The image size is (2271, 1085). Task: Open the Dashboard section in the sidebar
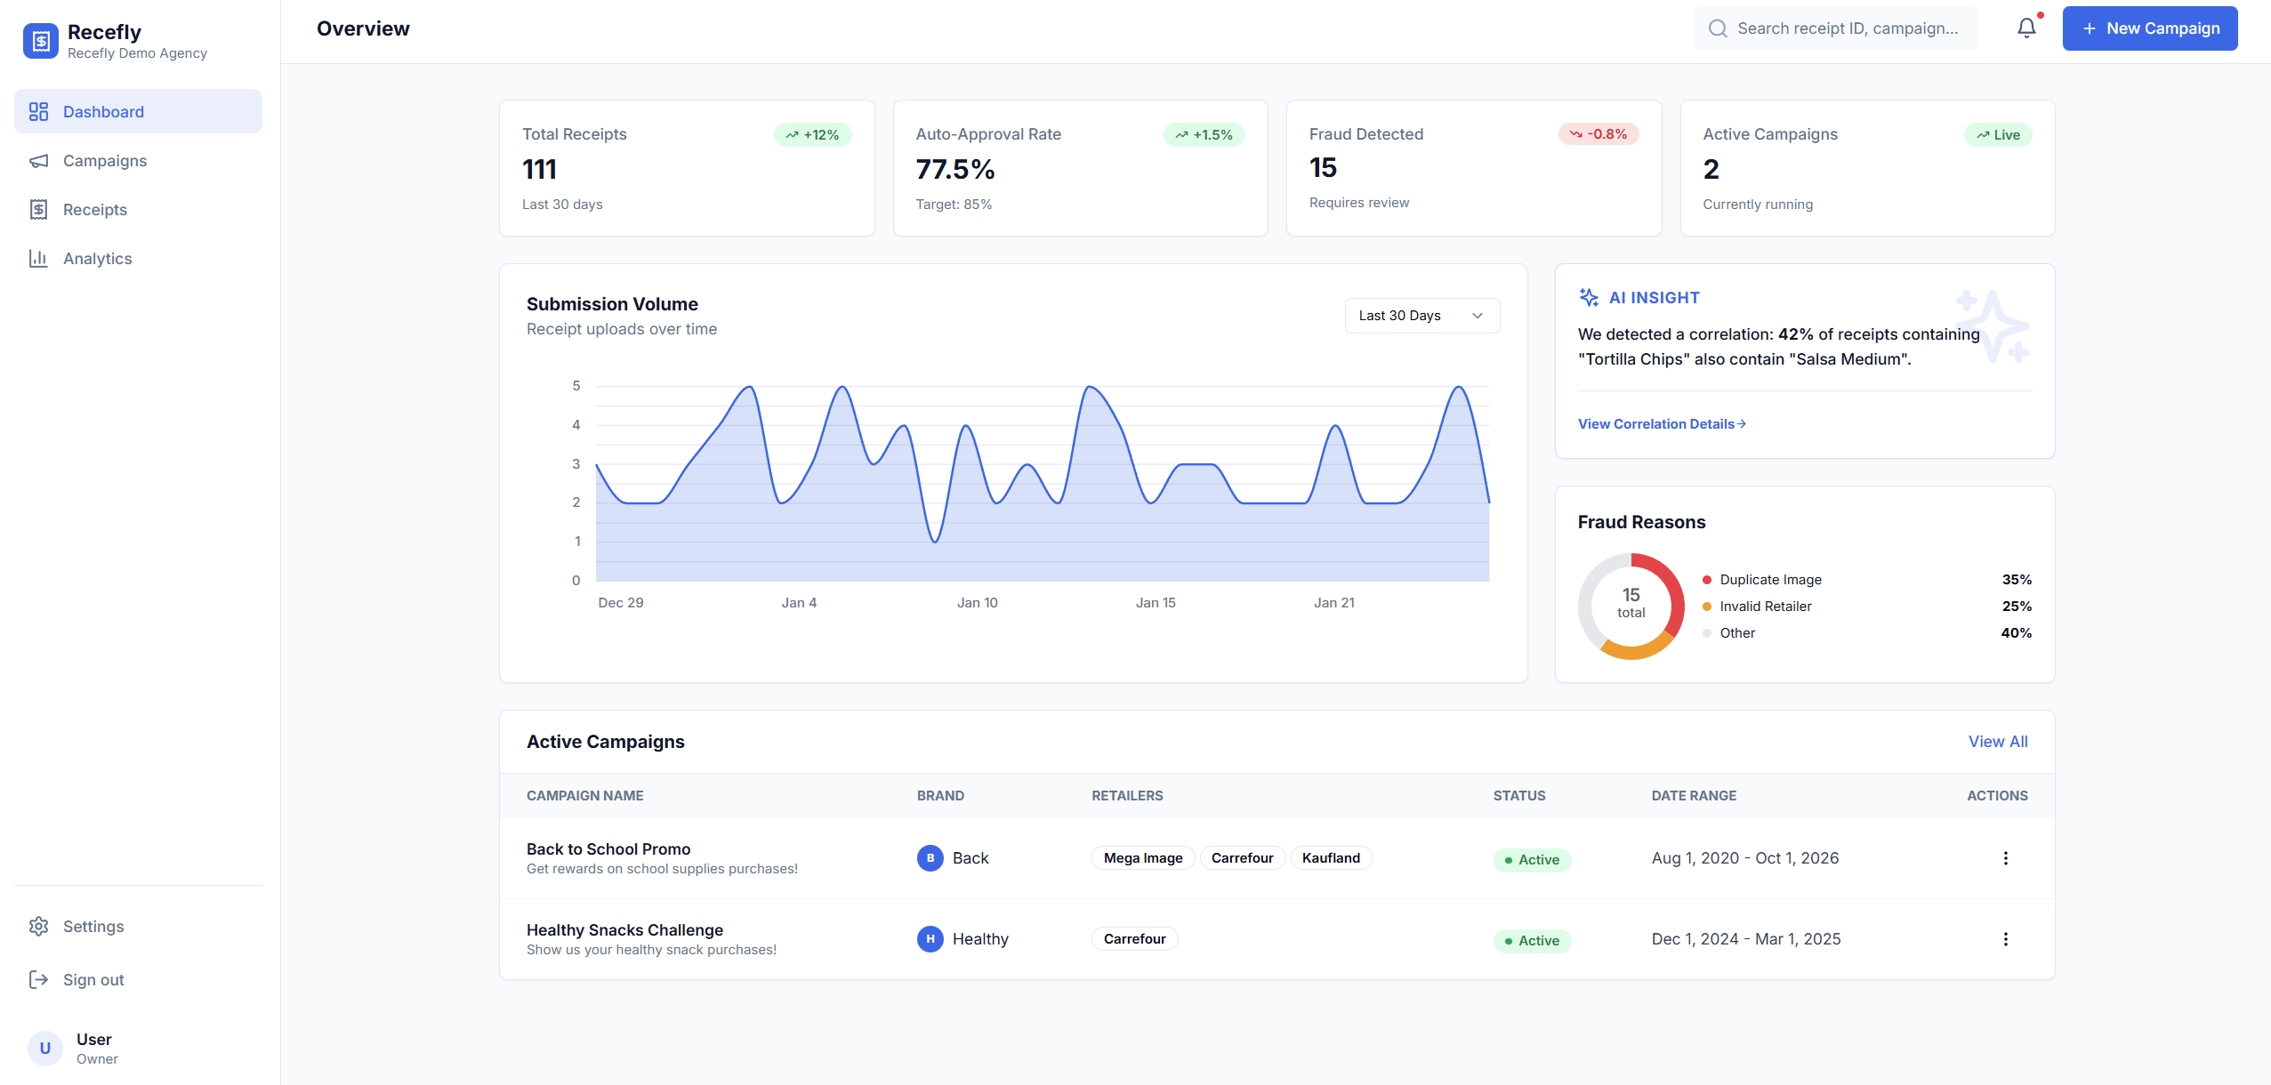[103, 111]
